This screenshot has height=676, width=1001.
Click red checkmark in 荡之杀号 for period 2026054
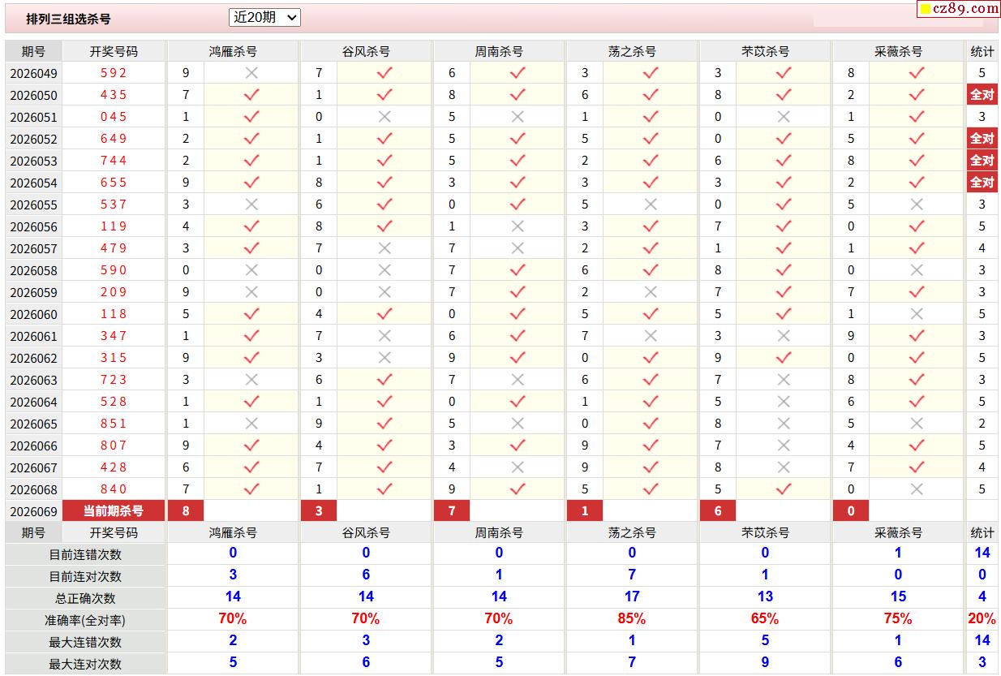click(651, 183)
